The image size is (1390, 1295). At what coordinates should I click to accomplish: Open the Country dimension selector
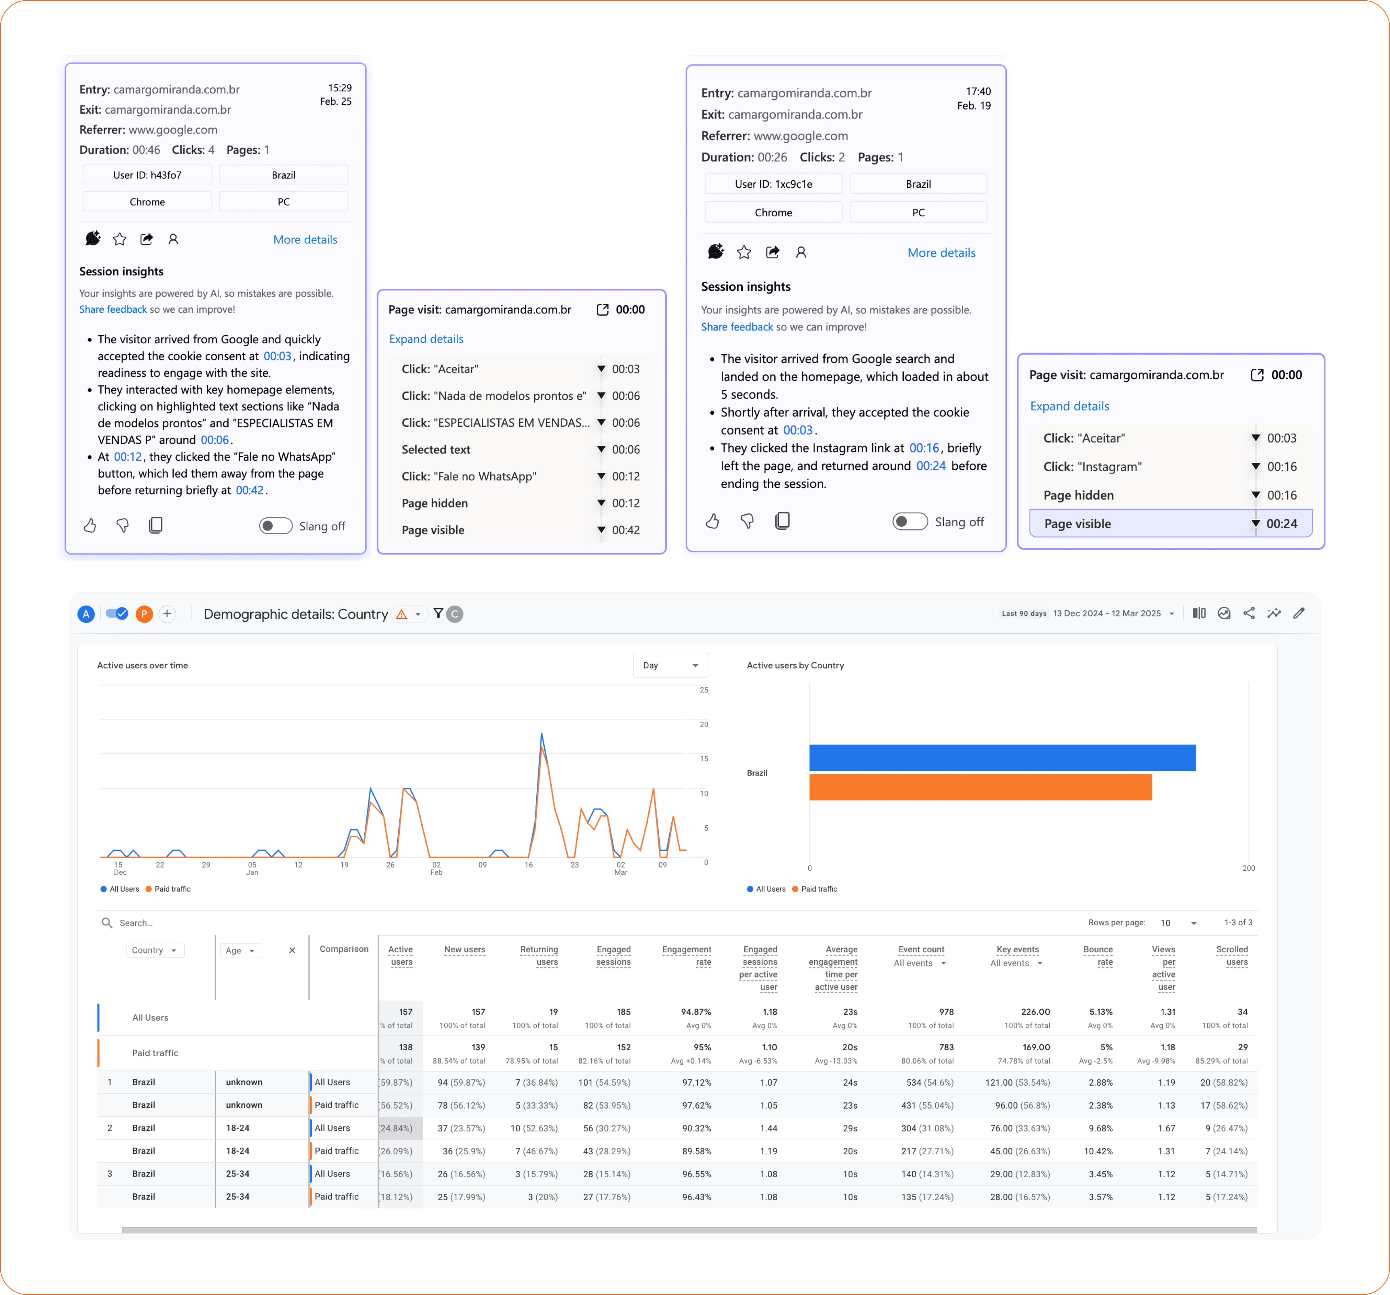click(x=155, y=950)
